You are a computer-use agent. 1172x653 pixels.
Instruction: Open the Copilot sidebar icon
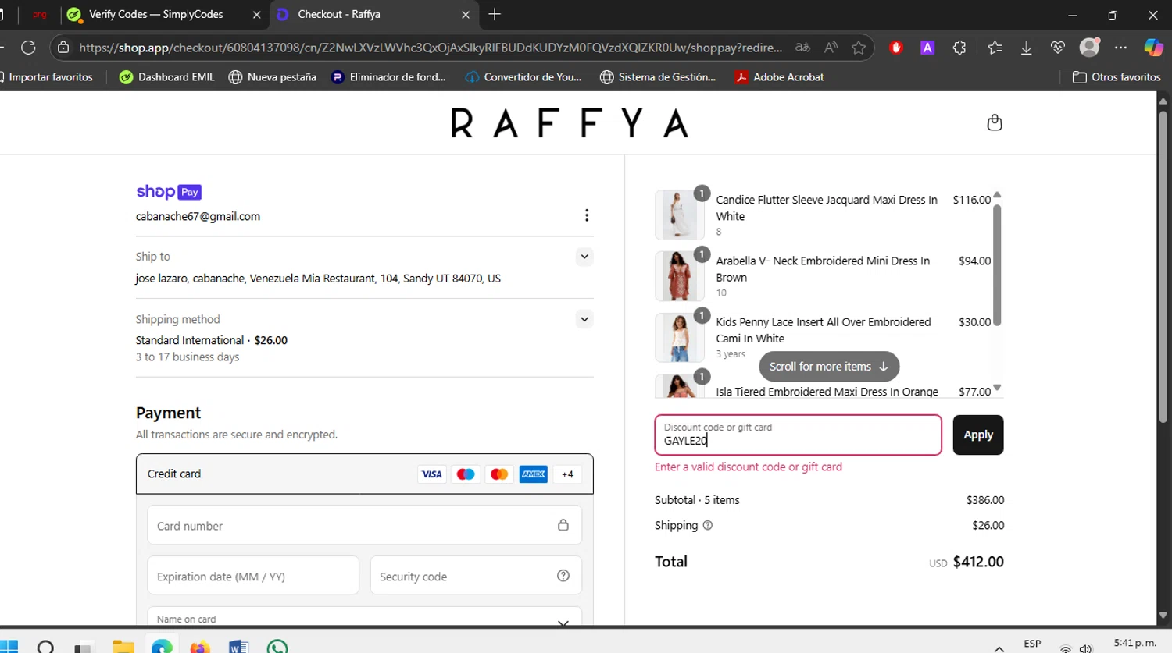click(1153, 48)
